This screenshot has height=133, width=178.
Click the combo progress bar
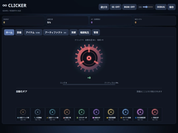[89, 84]
